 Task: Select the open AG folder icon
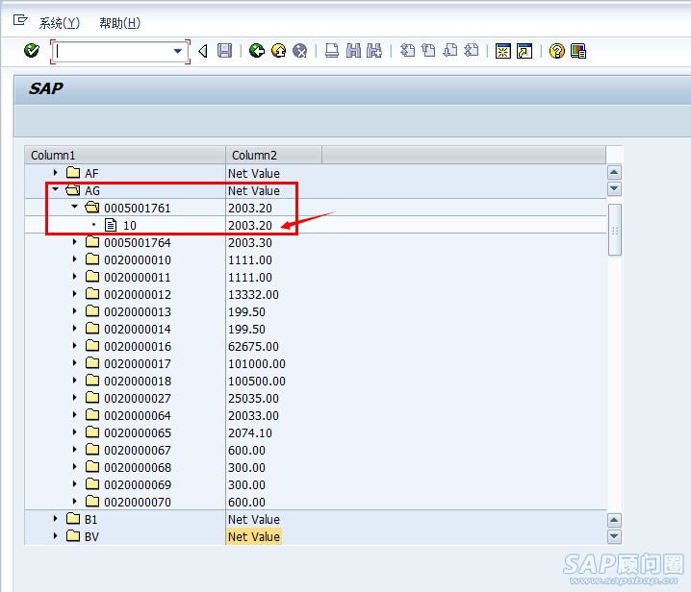point(73,189)
